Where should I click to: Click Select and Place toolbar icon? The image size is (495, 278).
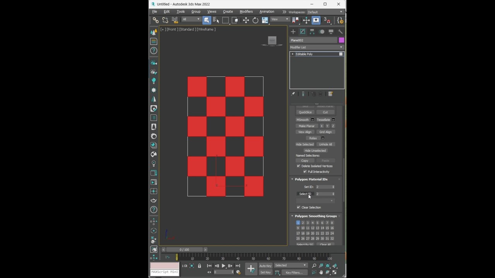pyautogui.click(x=265, y=20)
